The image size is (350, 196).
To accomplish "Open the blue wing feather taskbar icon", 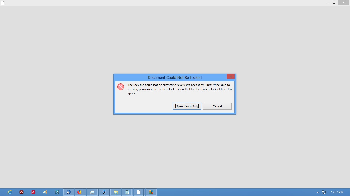I will [104, 192].
